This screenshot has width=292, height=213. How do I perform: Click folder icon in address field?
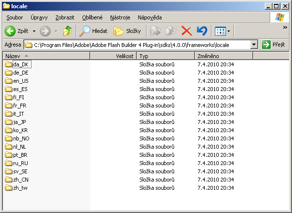click(28, 45)
